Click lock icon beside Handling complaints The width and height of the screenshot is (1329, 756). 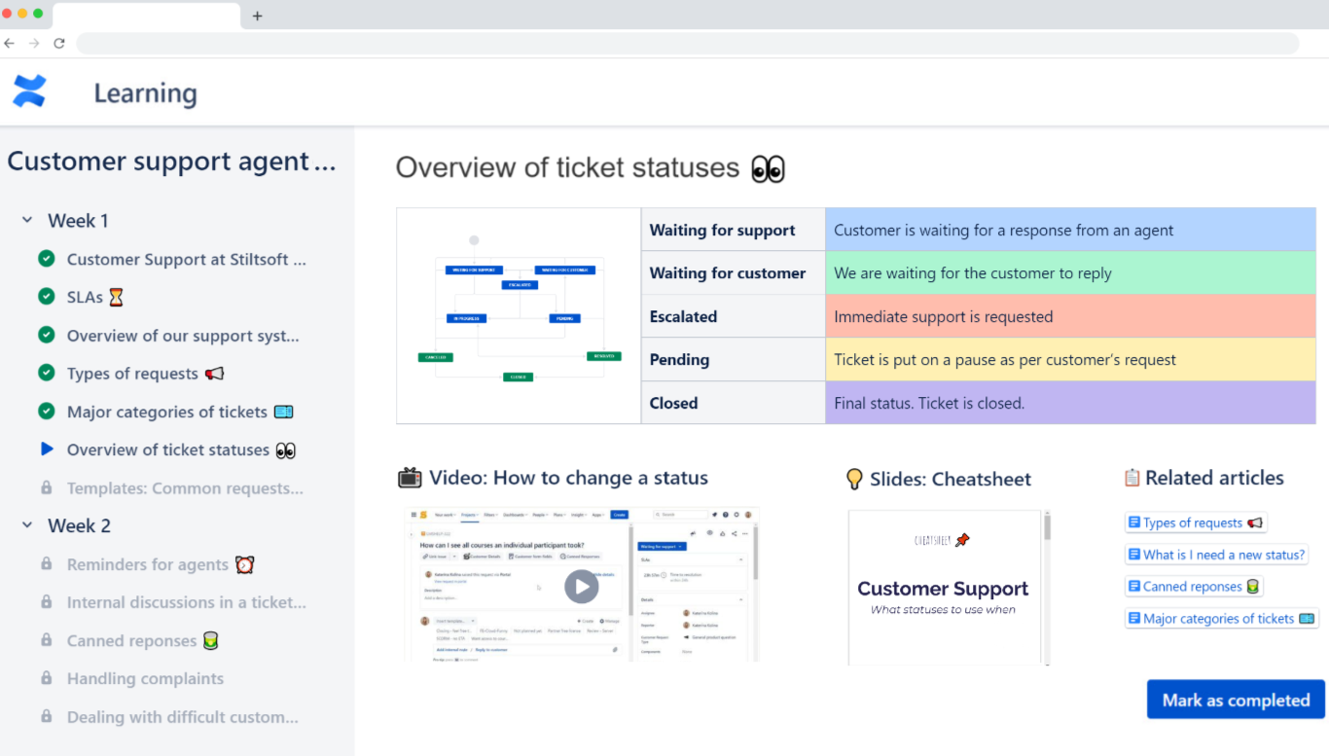(46, 678)
